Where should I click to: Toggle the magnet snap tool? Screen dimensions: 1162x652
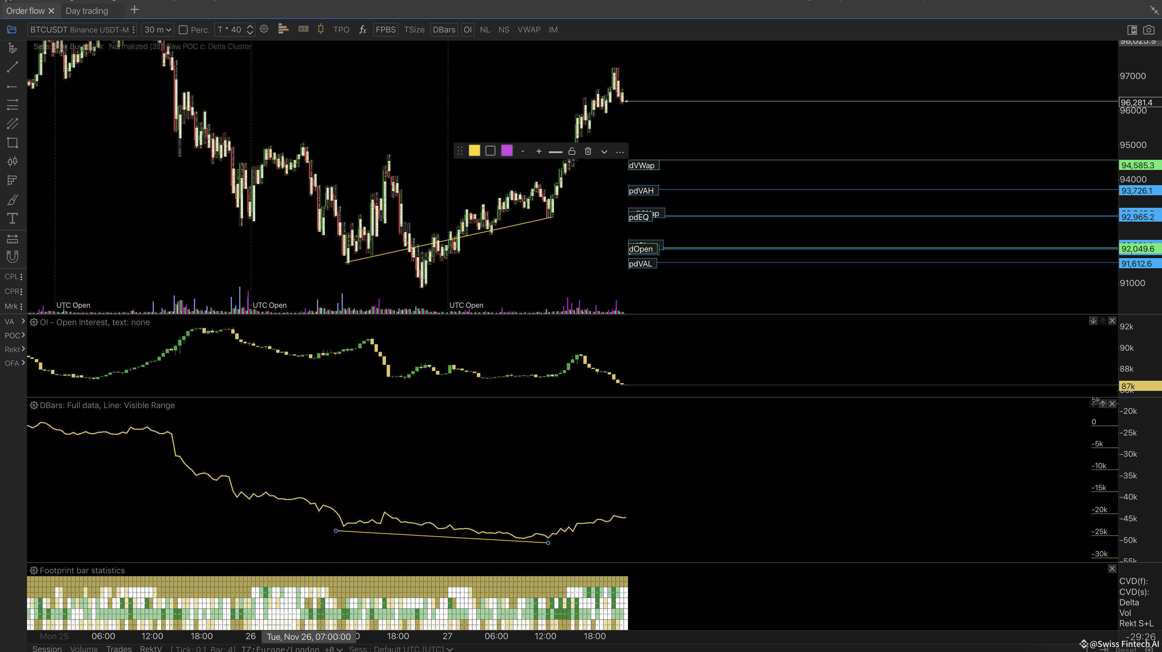pos(12,256)
